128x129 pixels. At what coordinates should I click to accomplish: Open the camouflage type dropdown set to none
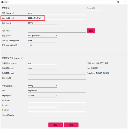point(42,68)
